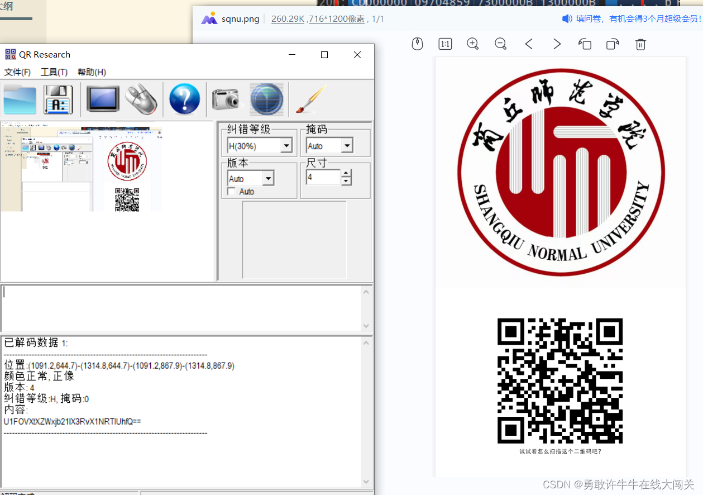Click the rotate left icon in image viewer
Image resolution: width=703 pixels, height=495 pixels.
coord(585,44)
